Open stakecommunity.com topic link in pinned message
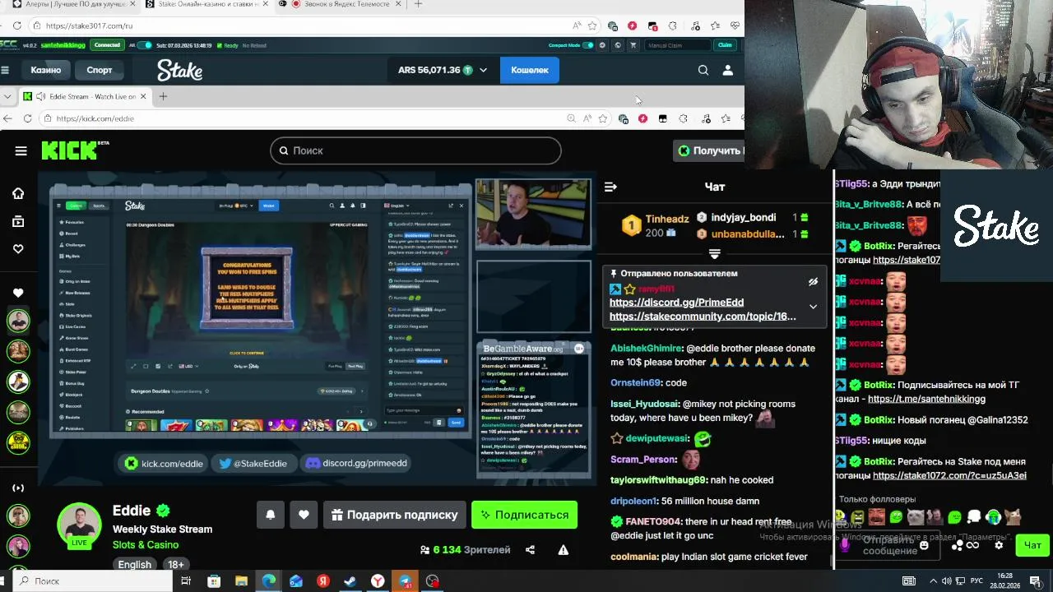Image resolution: width=1053 pixels, height=592 pixels. [703, 316]
